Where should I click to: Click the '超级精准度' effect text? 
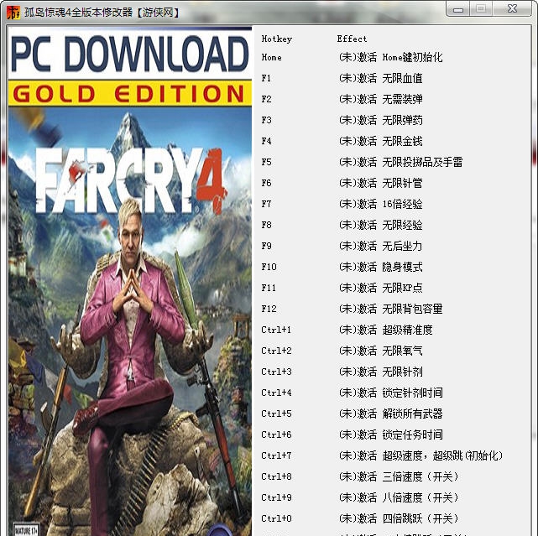tap(407, 330)
